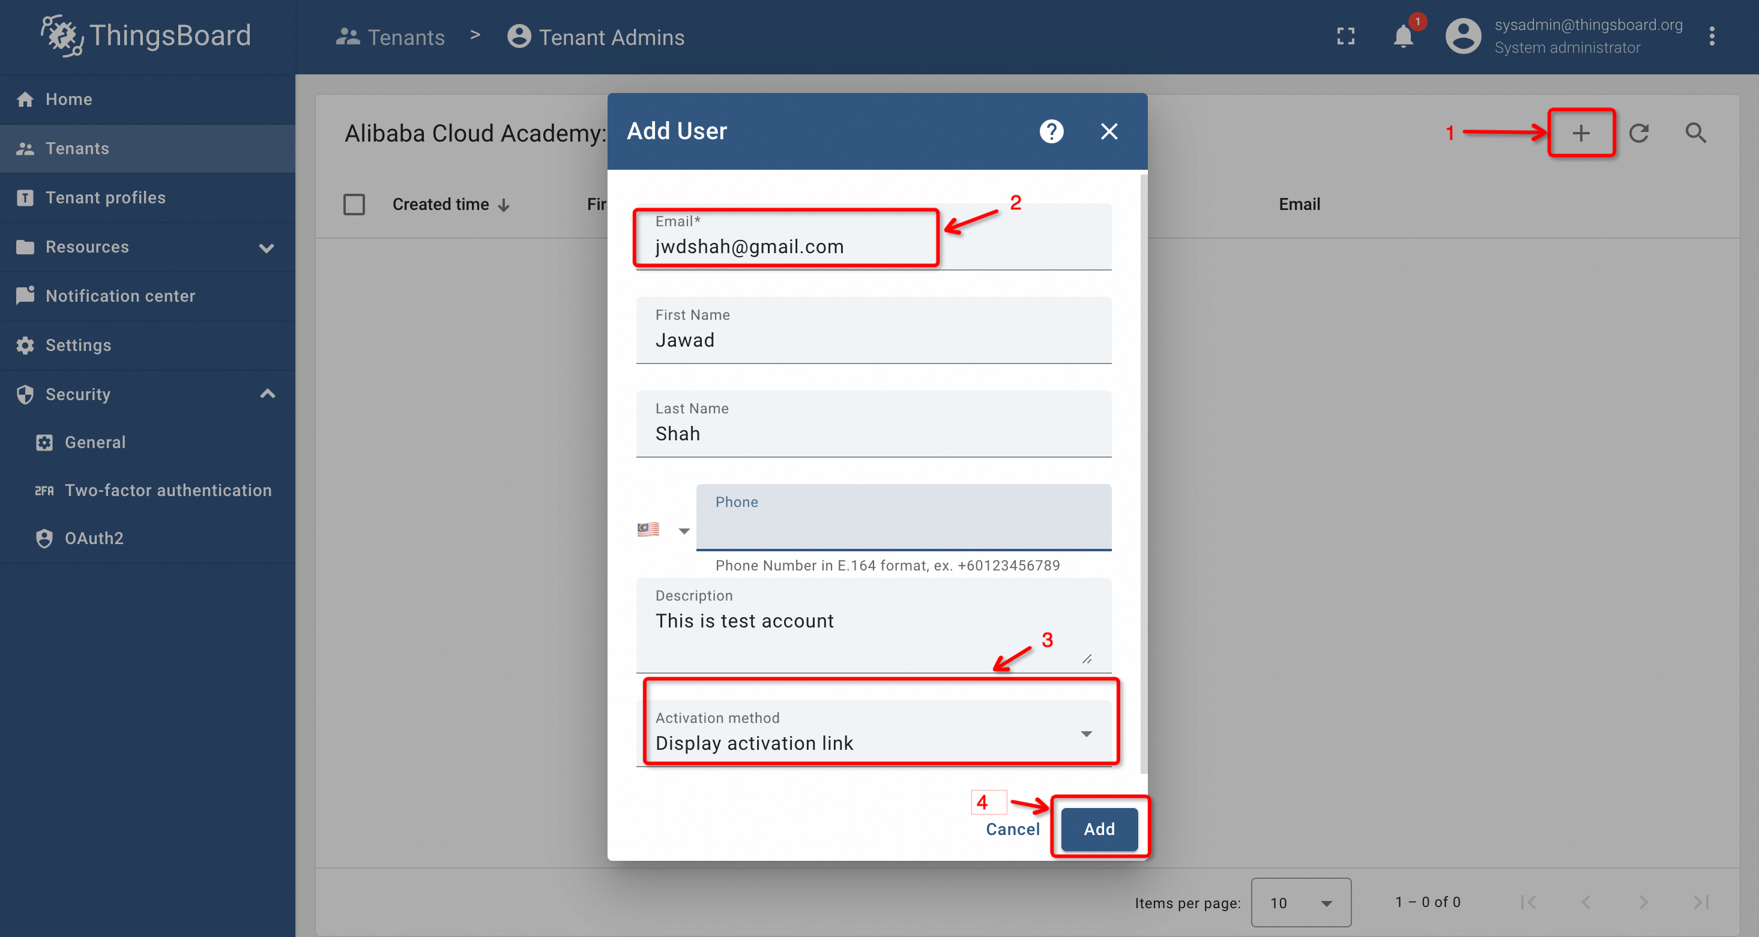Go to Tenants breadcrumb
Image resolution: width=1759 pixels, height=937 pixels.
(x=390, y=37)
